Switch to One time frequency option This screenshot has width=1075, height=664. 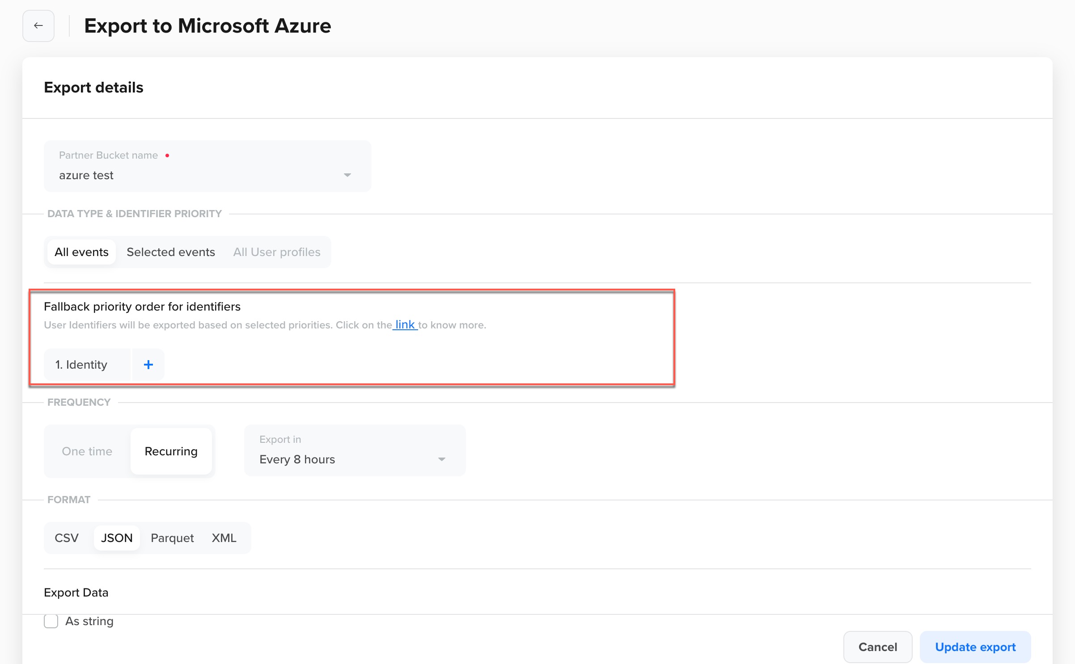87,451
